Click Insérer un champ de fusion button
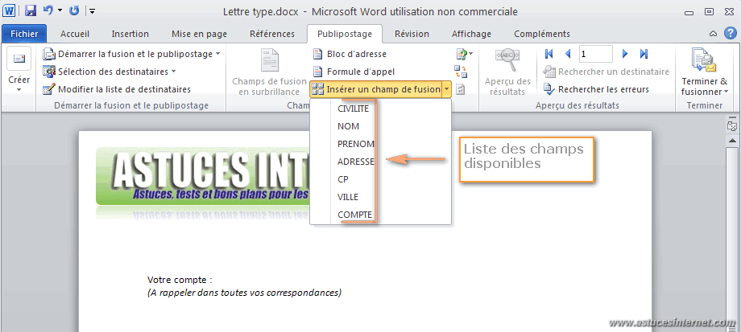The height and width of the screenshot is (332, 741). tap(376, 89)
